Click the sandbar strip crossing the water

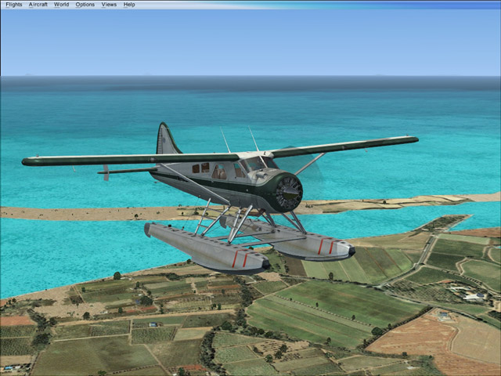[78, 211]
